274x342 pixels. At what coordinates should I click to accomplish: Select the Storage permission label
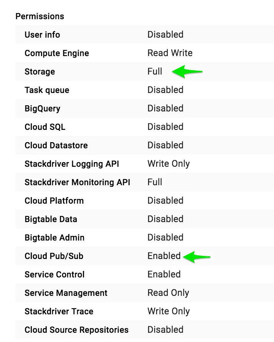pyautogui.click(x=40, y=71)
